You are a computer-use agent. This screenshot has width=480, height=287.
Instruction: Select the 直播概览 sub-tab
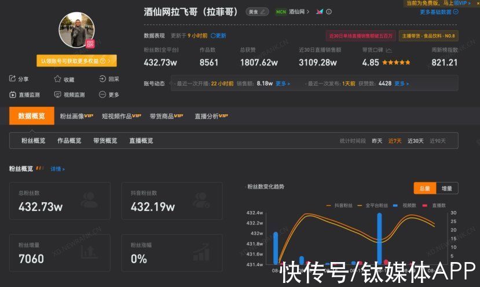coord(141,141)
